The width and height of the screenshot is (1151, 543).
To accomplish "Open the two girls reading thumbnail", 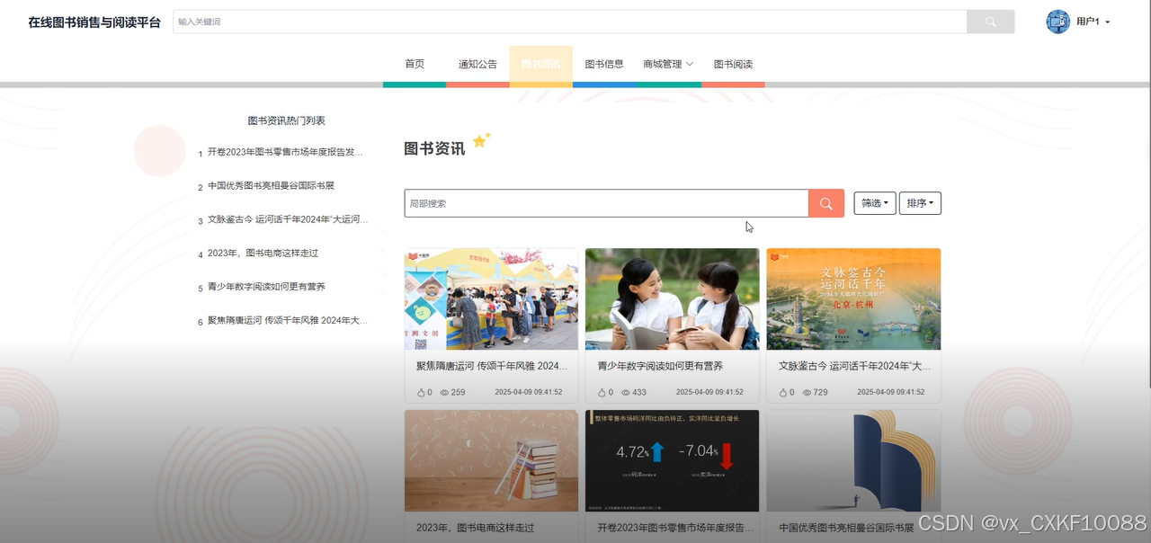I will coord(672,298).
